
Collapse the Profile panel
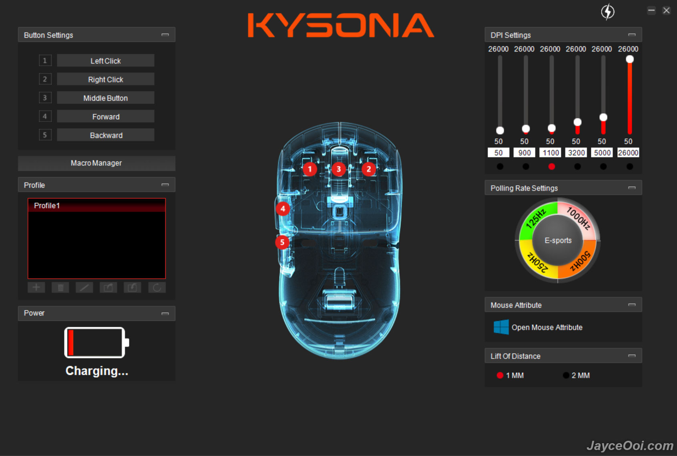coord(165,185)
